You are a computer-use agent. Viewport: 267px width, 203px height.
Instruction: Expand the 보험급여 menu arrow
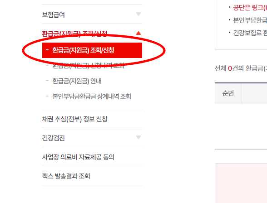tap(138, 14)
